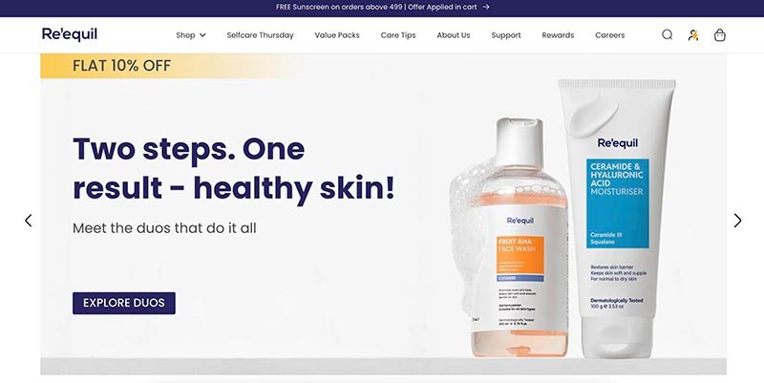Visit the About Us page
The width and height of the screenshot is (764, 383).
[x=453, y=35]
